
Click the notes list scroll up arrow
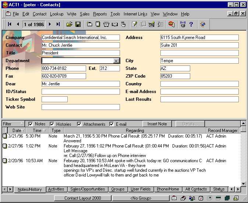(243, 123)
